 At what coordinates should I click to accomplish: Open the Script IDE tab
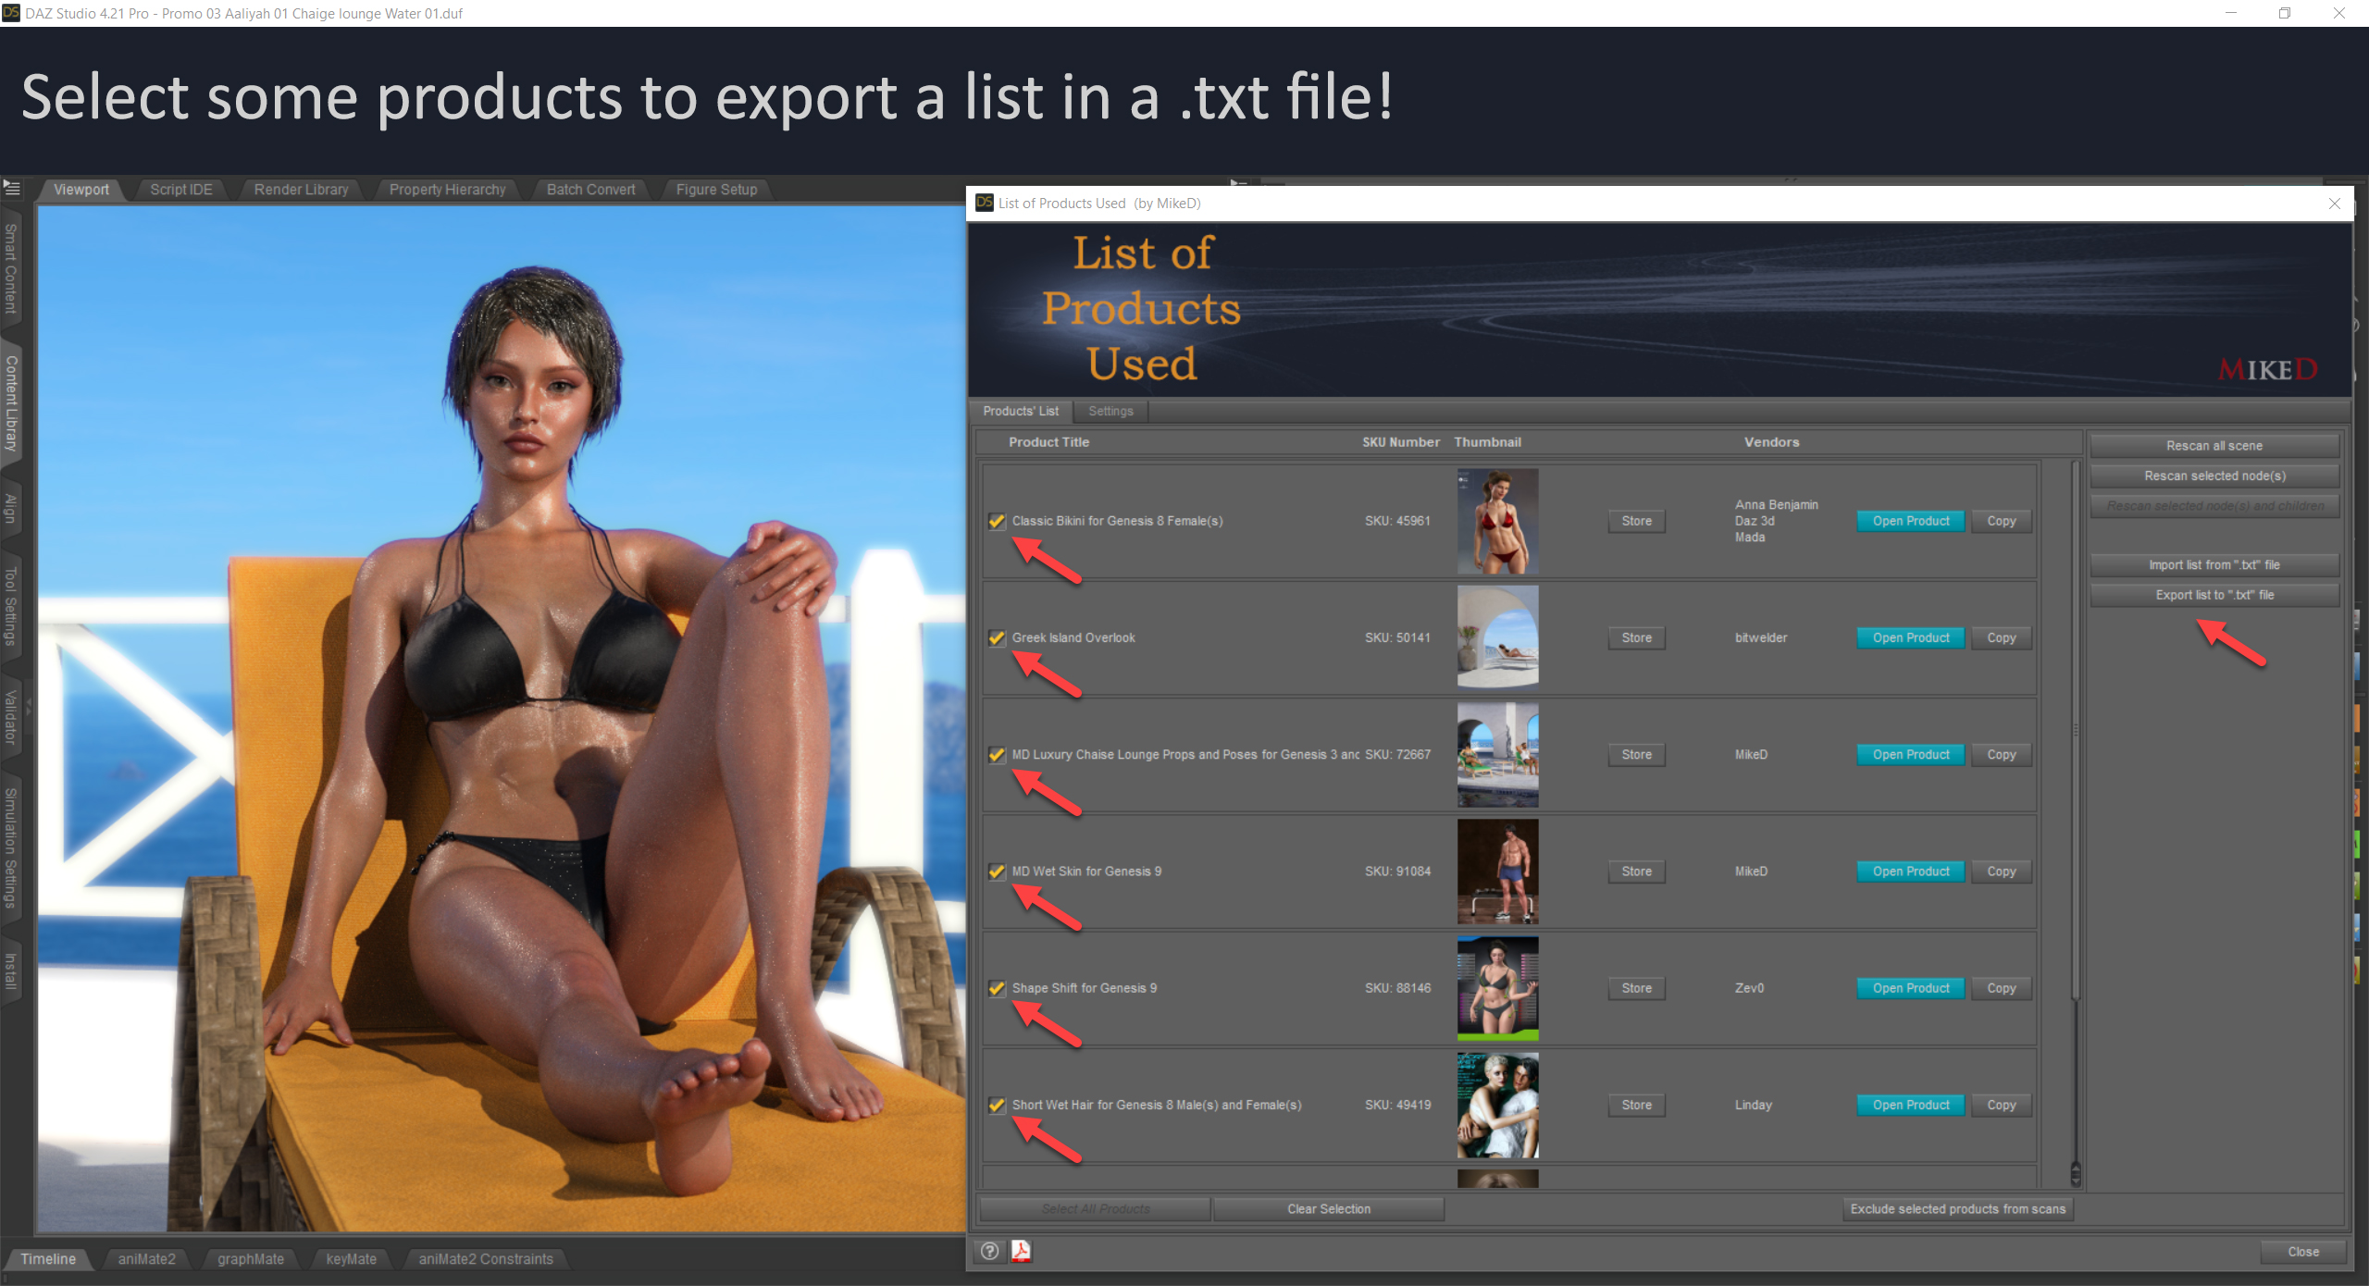(x=181, y=190)
